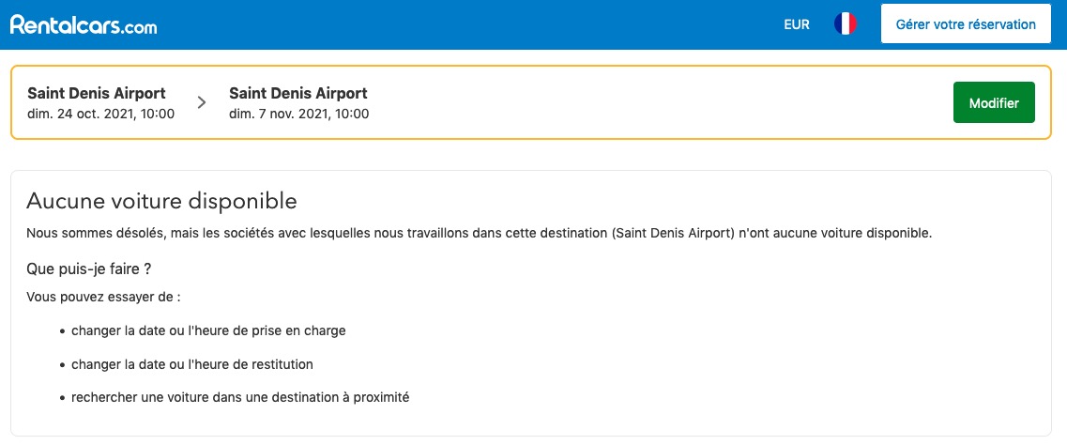Click return date dim. 7 nov. 2021
Image resolution: width=1067 pixels, height=445 pixels.
tap(298, 114)
